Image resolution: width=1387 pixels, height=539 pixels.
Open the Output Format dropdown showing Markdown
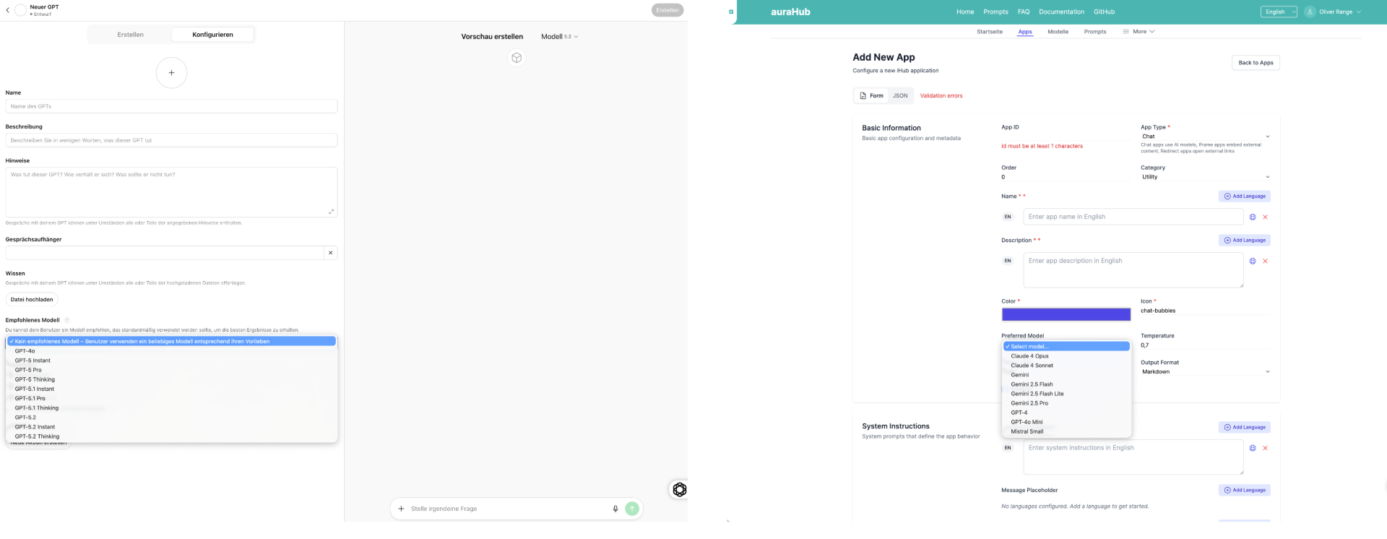(1205, 372)
